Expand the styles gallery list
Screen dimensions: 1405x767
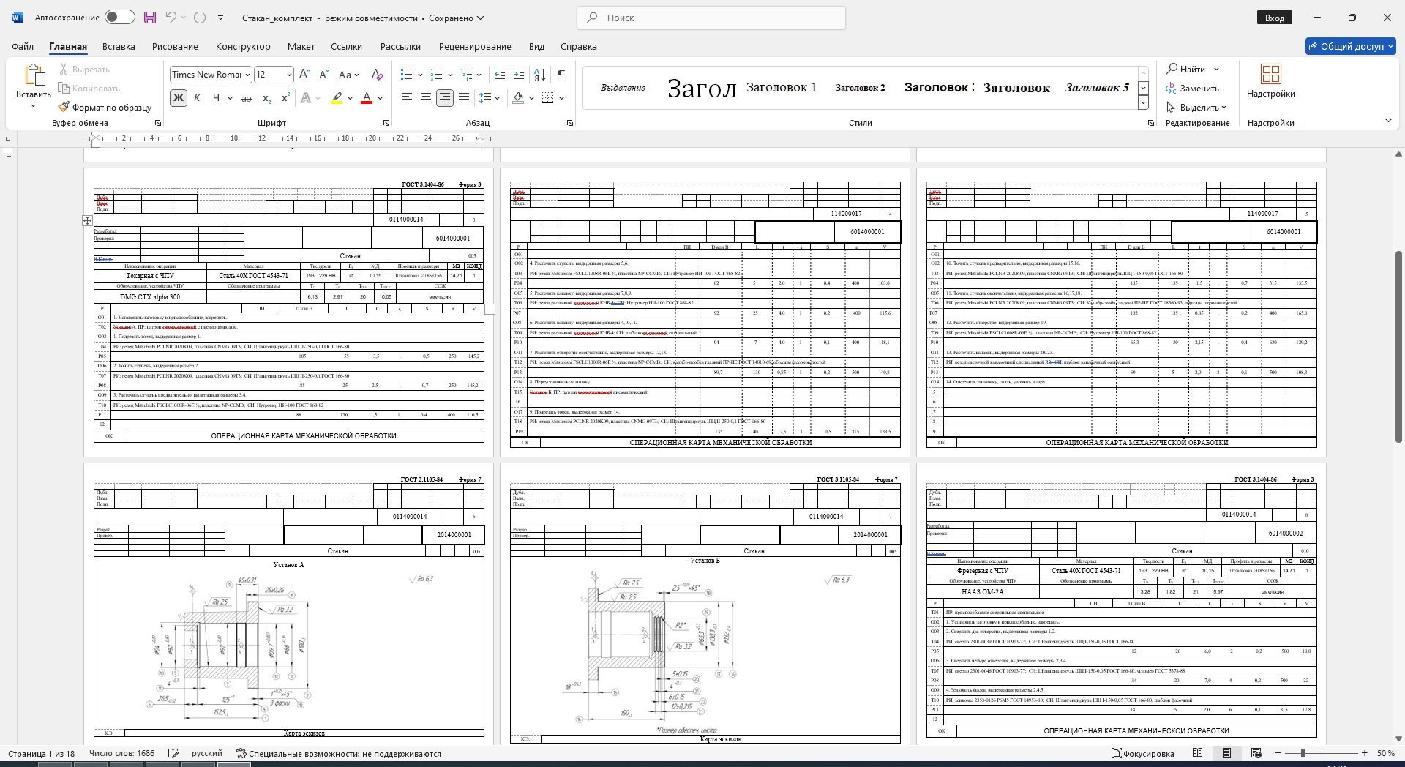[x=1143, y=103]
